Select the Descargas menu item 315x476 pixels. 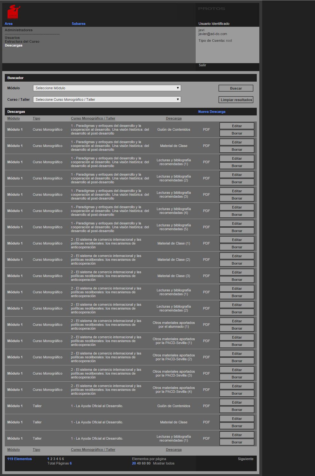(x=14, y=45)
